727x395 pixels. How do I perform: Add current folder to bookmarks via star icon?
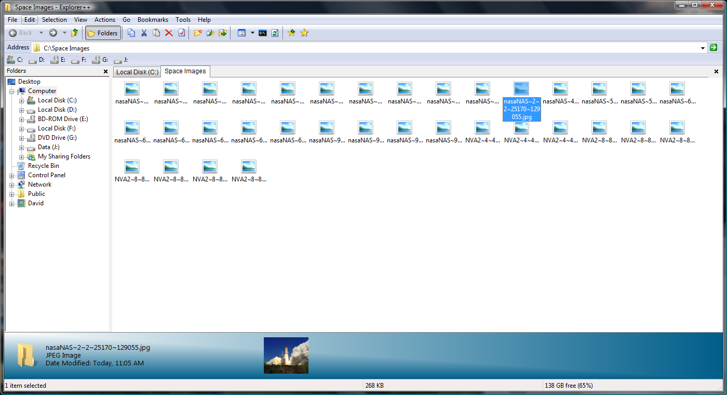[x=291, y=33]
